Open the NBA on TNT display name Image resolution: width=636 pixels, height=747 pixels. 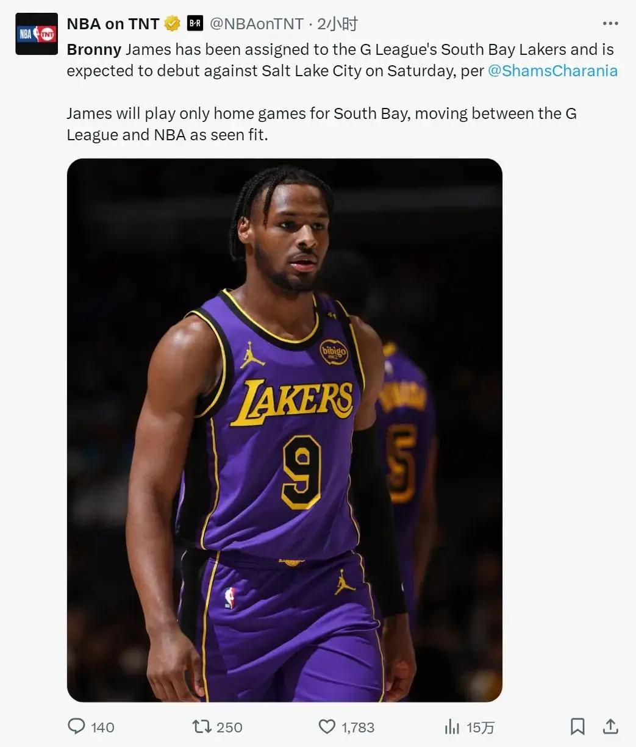(x=113, y=24)
